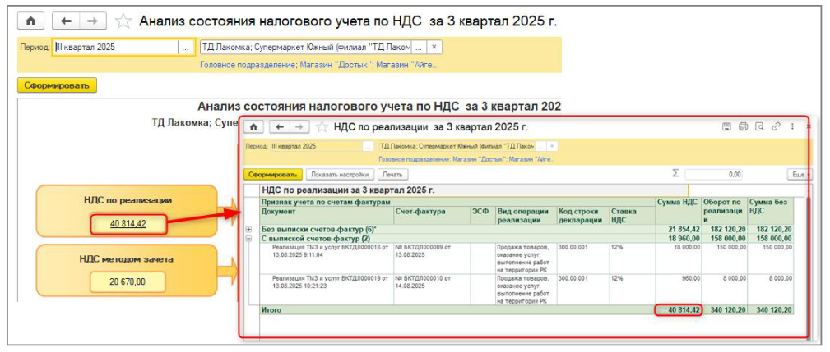Click the save icon in the report window
Image resolution: width=830 pixels, height=352 pixels.
(x=726, y=127)
